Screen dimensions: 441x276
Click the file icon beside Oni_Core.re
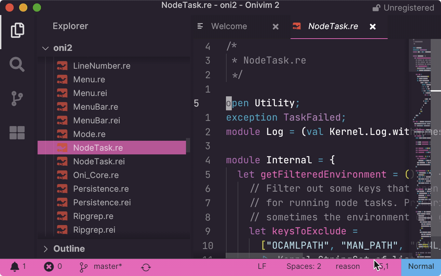[62, 175]
